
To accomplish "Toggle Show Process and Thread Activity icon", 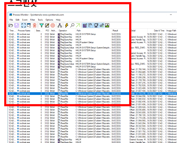I will point(102,25).
